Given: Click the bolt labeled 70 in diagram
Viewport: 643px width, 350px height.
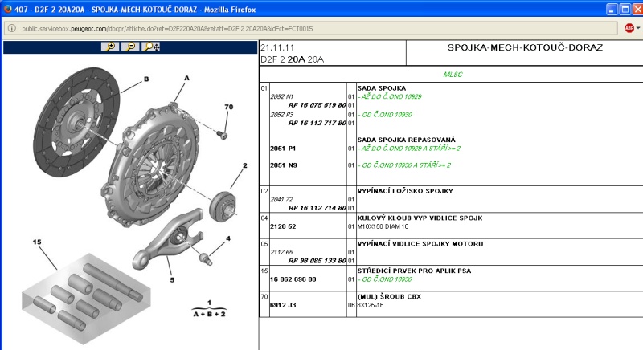Looking at the screenshot, I should (x=222, y=135).
